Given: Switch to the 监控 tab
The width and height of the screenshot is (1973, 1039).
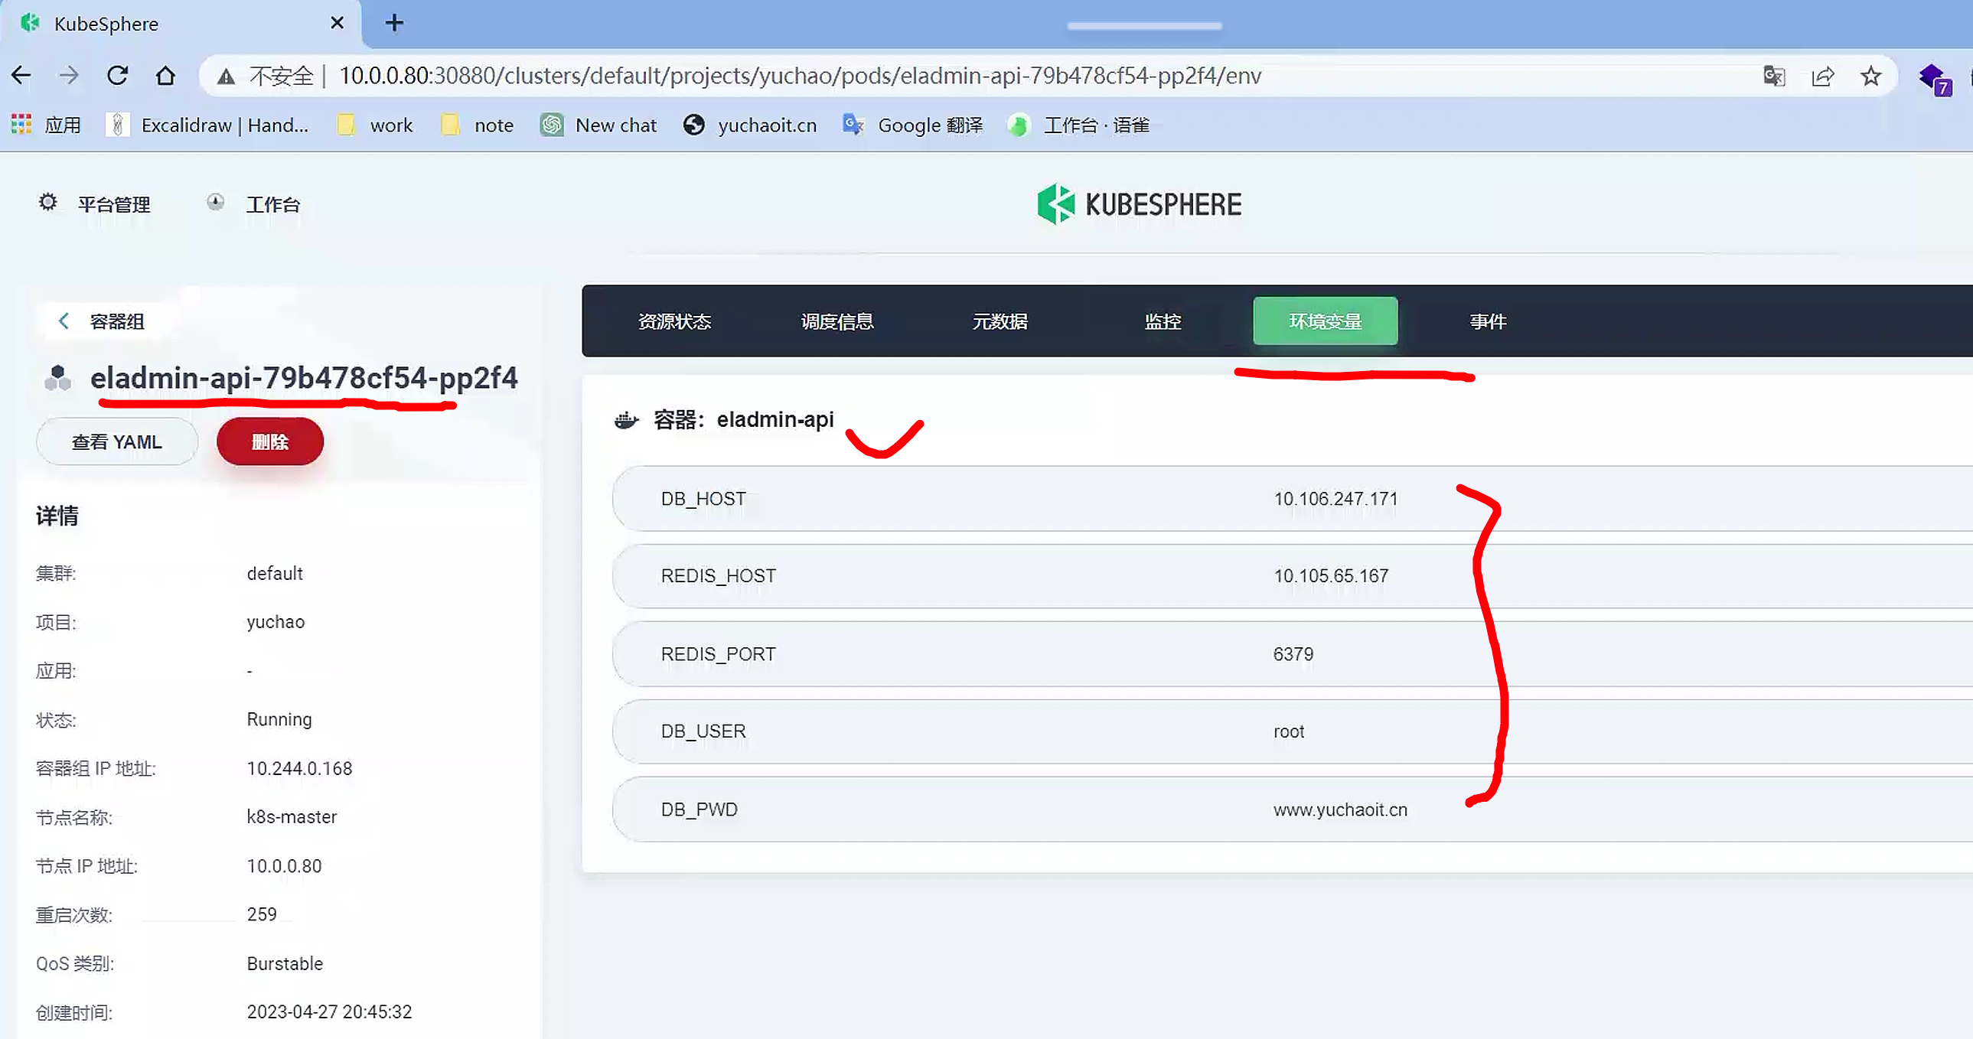Looking at the screenshot, I should 1162,321.
